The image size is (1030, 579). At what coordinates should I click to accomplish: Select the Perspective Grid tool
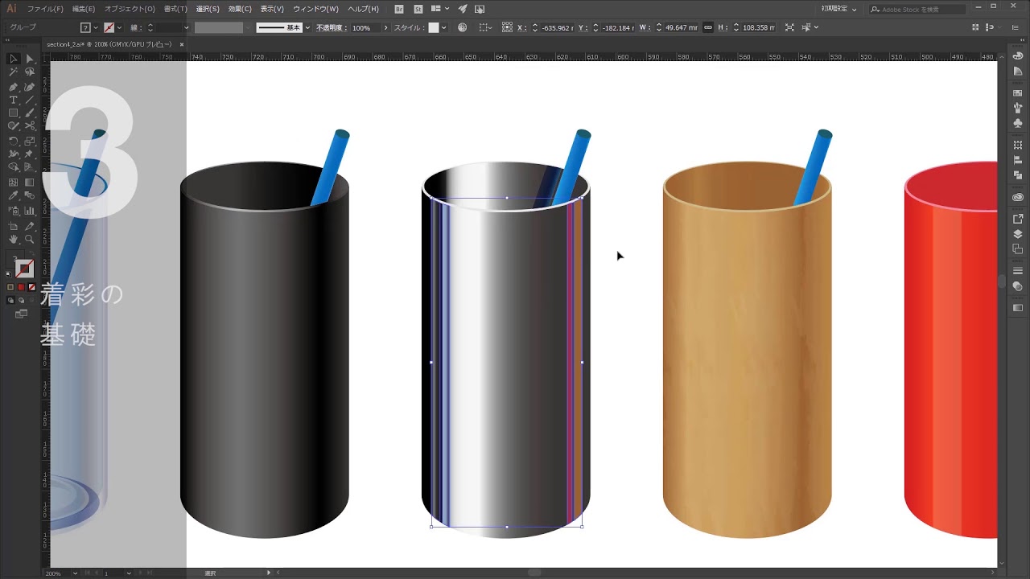30,166
